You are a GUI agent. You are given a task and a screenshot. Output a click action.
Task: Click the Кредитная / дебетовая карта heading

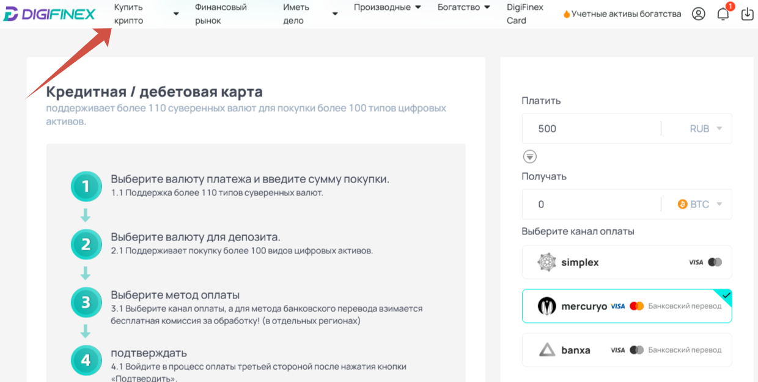155,92
